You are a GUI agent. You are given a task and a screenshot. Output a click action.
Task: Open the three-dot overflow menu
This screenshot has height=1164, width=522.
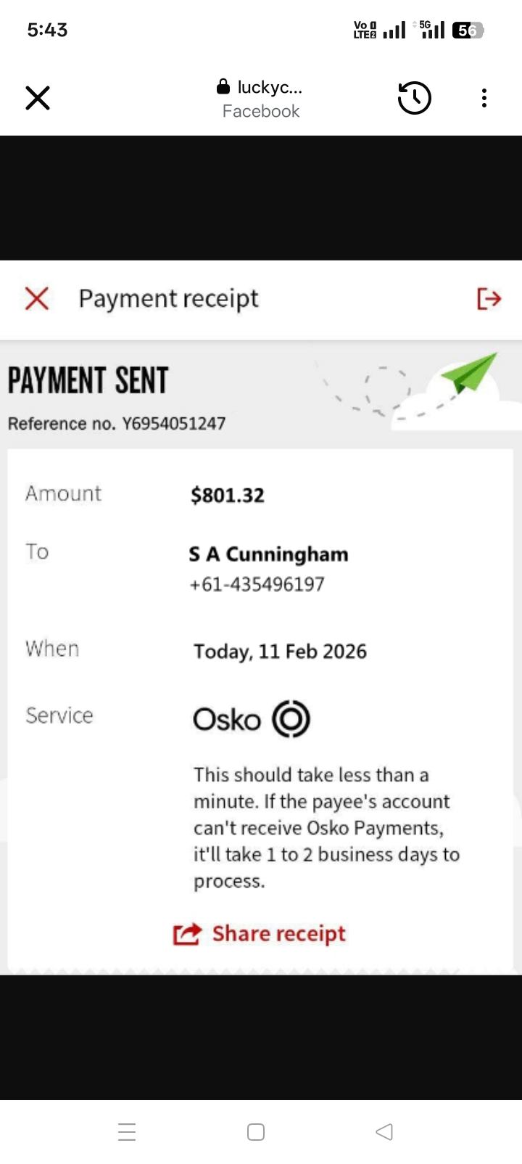click(484, 98)
